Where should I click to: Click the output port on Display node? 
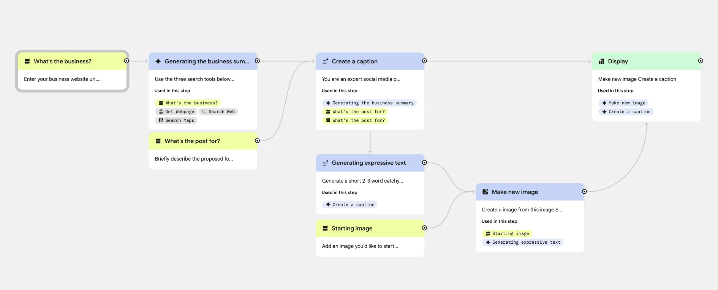(701, 61)
